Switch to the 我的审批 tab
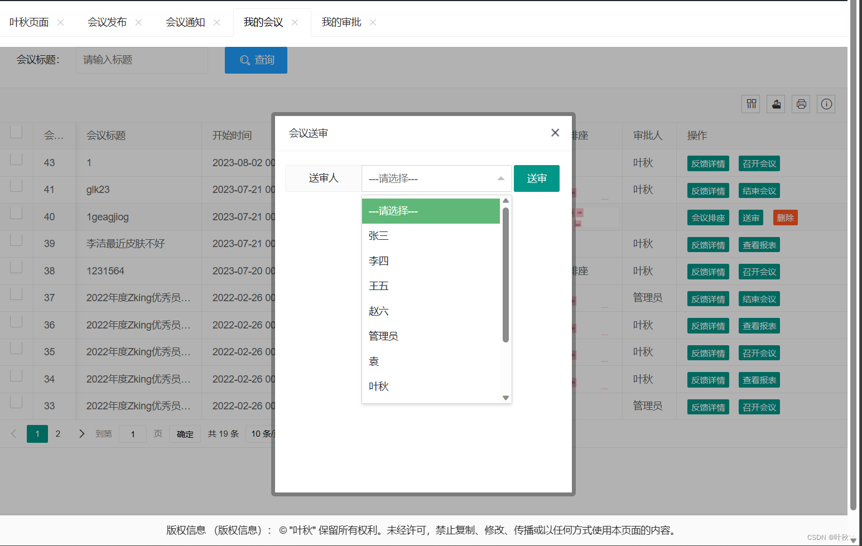The height and width of the screenshot is (546, 862). [x=341, y=22]
